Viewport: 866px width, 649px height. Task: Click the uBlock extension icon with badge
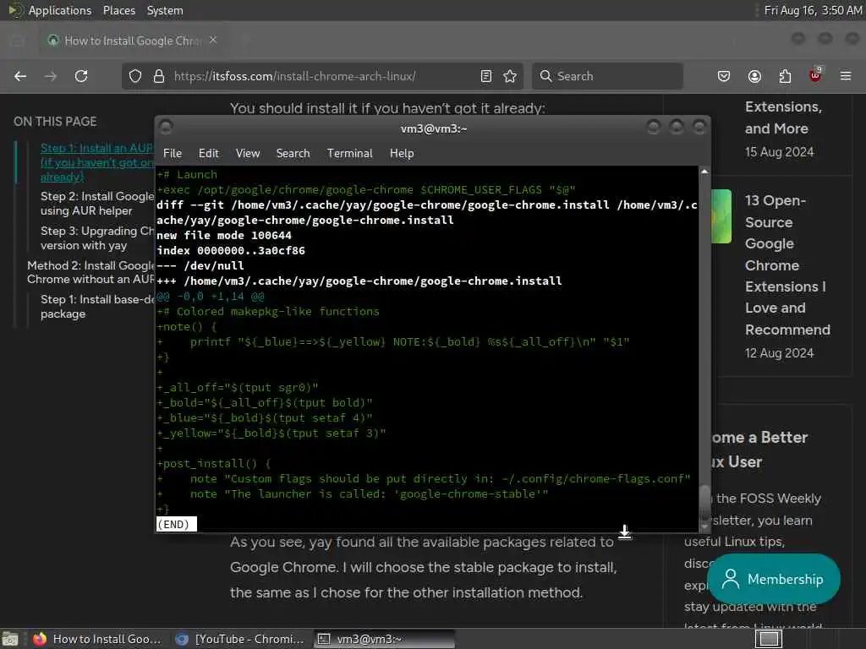tap(815, 75)
